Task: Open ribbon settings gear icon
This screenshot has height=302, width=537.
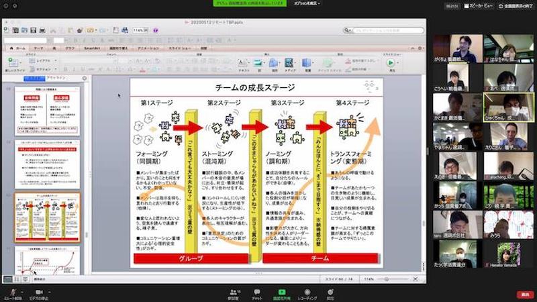Action: click(420, 48)
